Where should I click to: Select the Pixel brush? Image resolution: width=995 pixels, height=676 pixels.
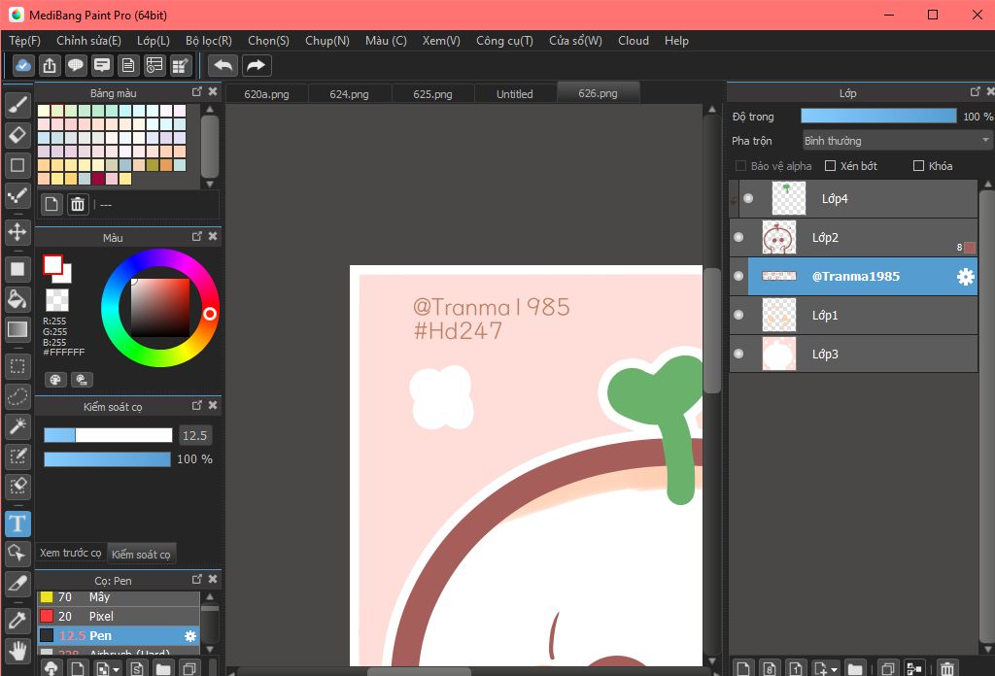(x=119, y=616)
